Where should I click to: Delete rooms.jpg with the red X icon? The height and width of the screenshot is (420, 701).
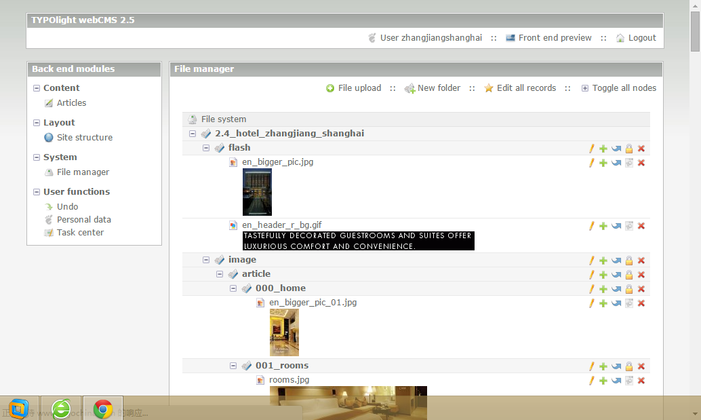[x=641, y=381]
